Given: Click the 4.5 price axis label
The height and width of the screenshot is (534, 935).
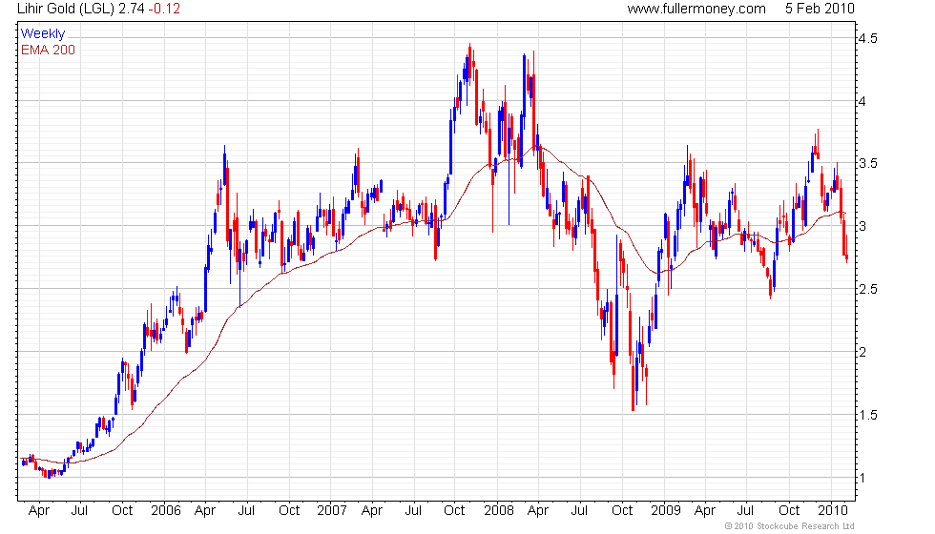Looking at the screenshot, I should point(867,39).
